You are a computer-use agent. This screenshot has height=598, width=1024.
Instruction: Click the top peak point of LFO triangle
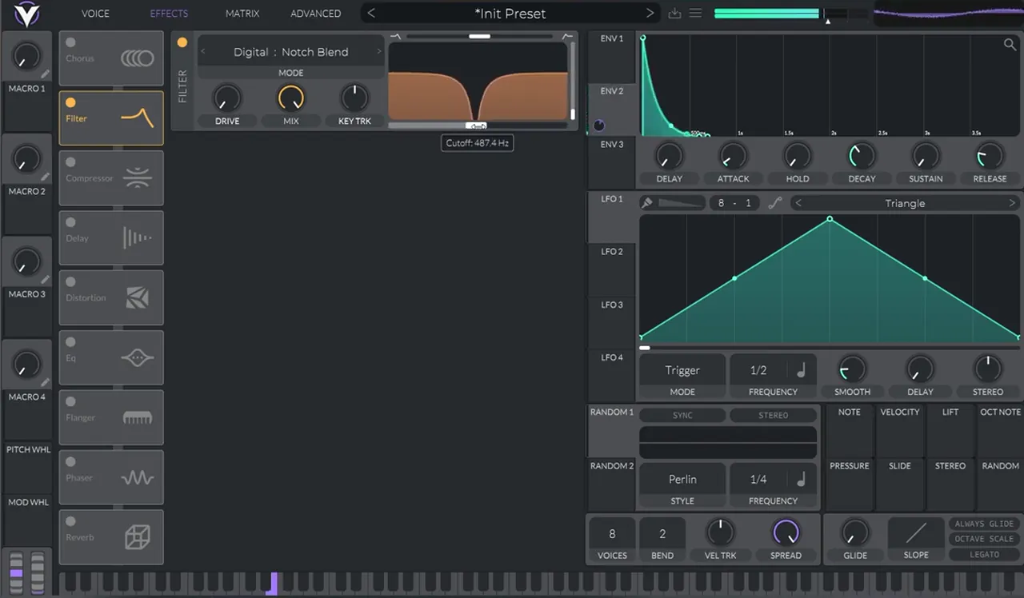(x=830, y=218)
